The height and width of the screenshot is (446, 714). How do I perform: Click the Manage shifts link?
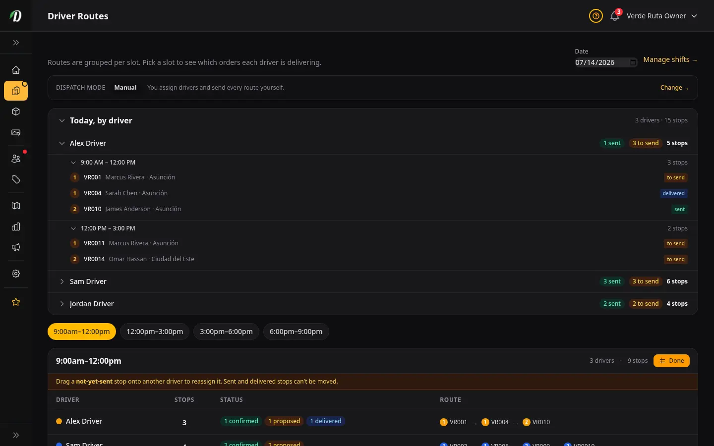point(670,59)
